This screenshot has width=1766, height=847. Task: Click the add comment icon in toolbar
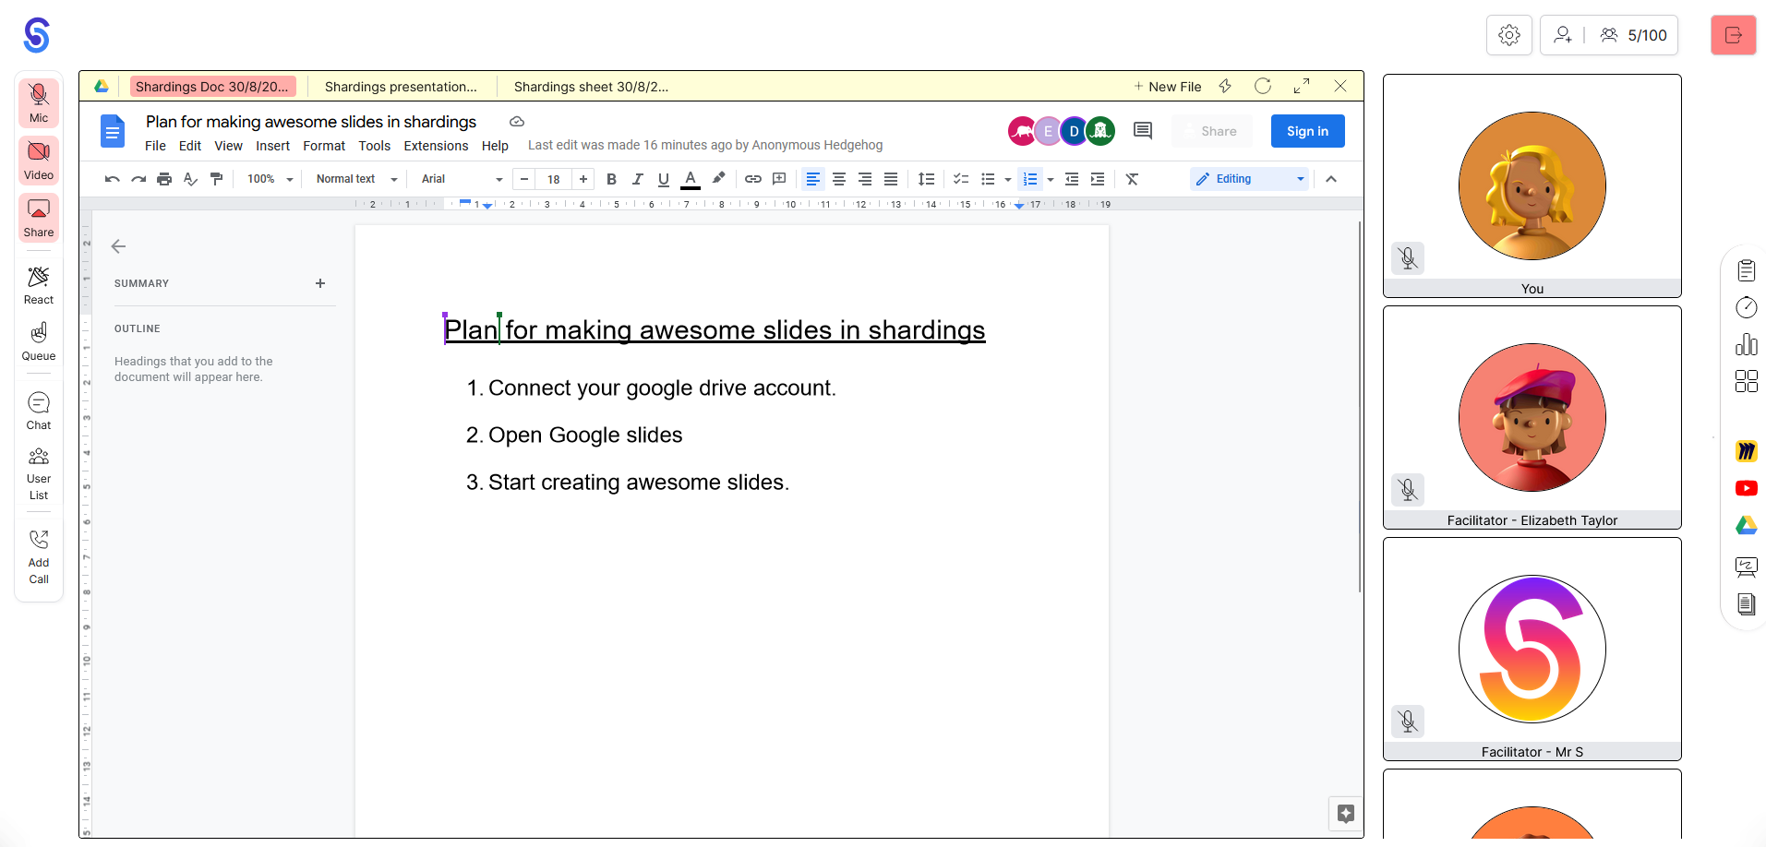point(779,179)
